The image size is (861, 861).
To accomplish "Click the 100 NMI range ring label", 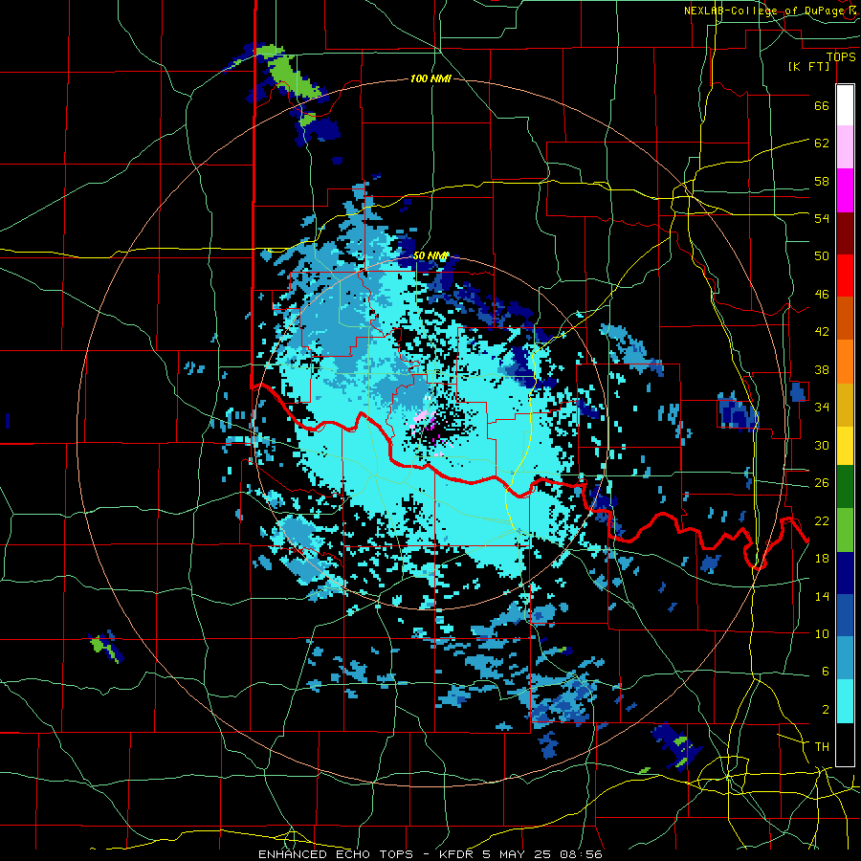I will [430, 79].
